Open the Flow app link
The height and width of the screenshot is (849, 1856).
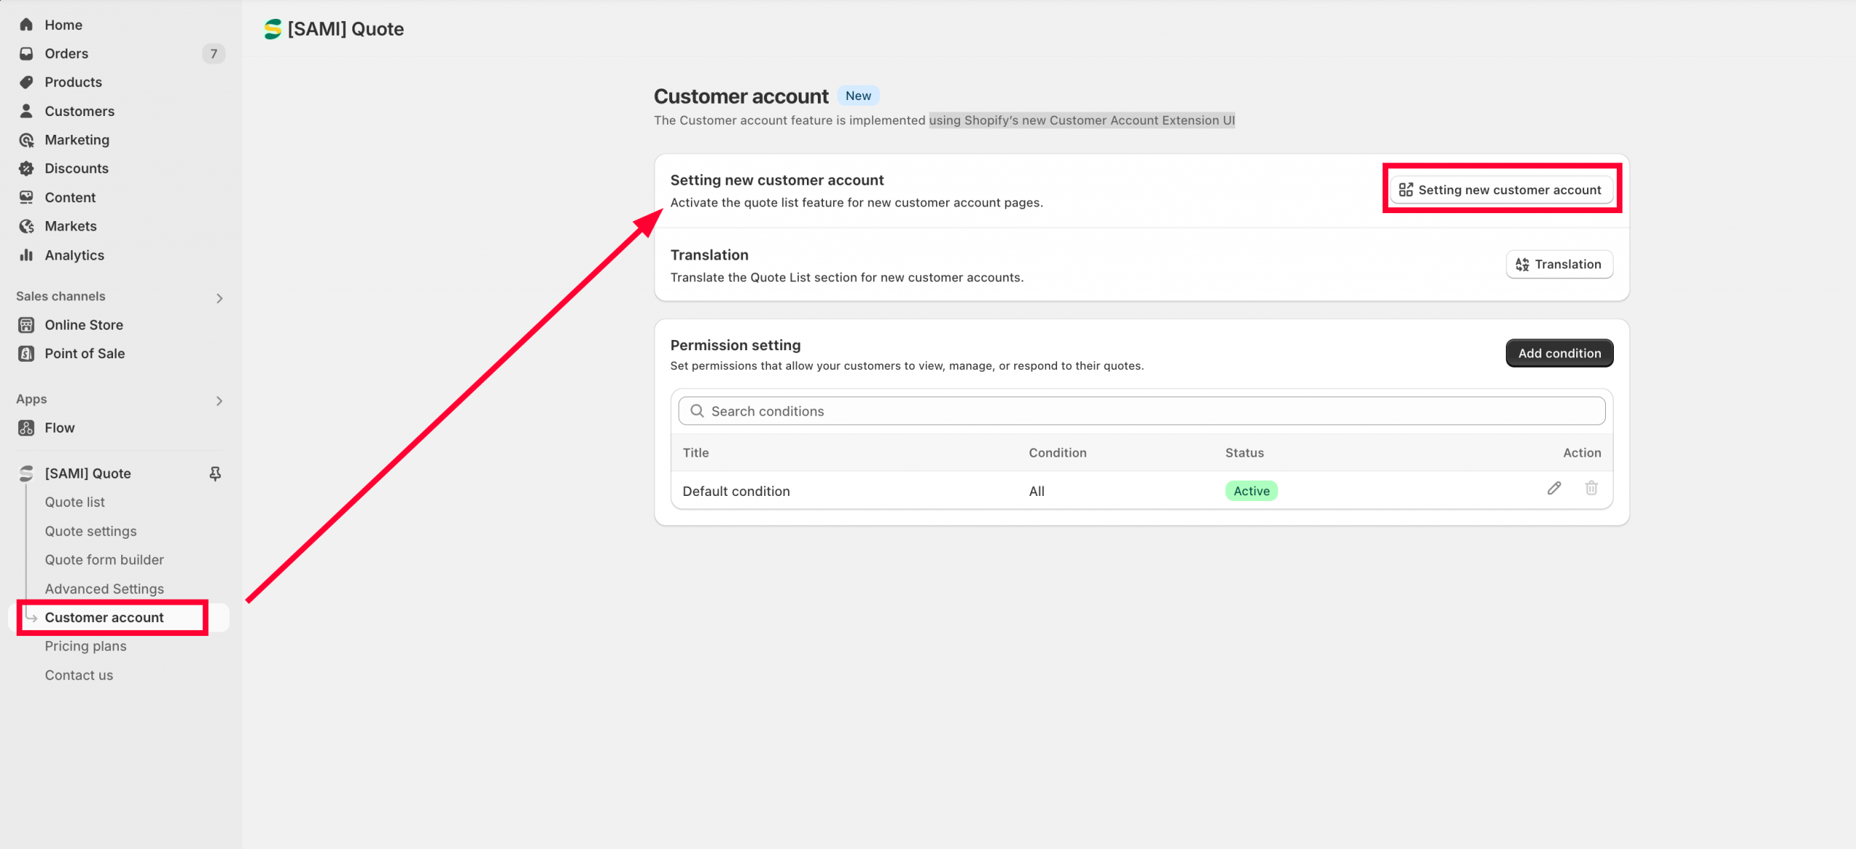[59, 428]
